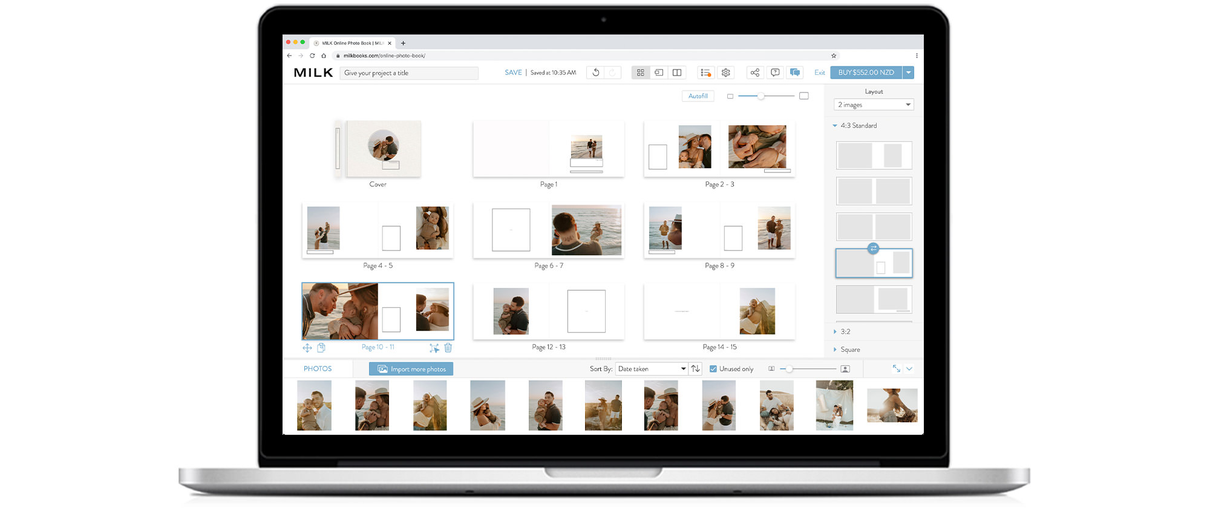Image resolution: width=1210 pixels, height=508 pixels.
Task: Open project settings gear
Action: pos(726,73)
